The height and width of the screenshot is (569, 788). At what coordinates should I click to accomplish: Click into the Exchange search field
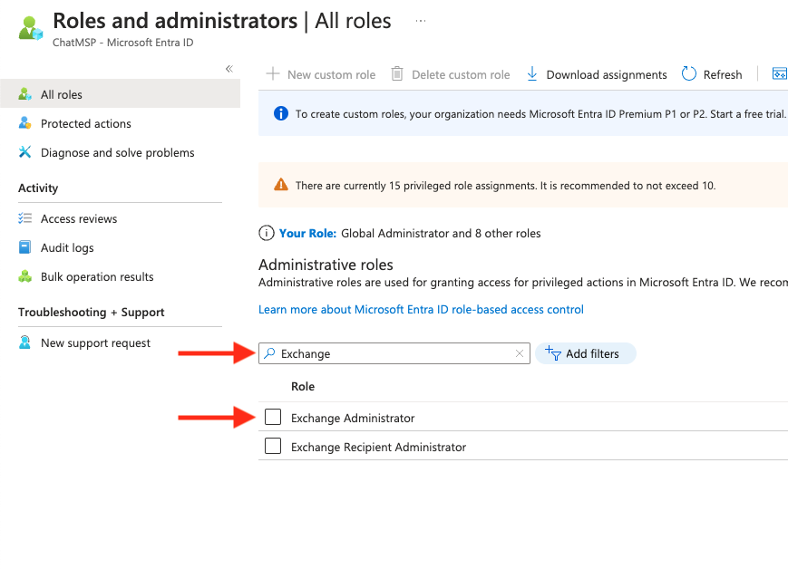tap(394, 353)
